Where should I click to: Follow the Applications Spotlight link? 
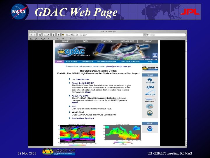coord(83,118)
